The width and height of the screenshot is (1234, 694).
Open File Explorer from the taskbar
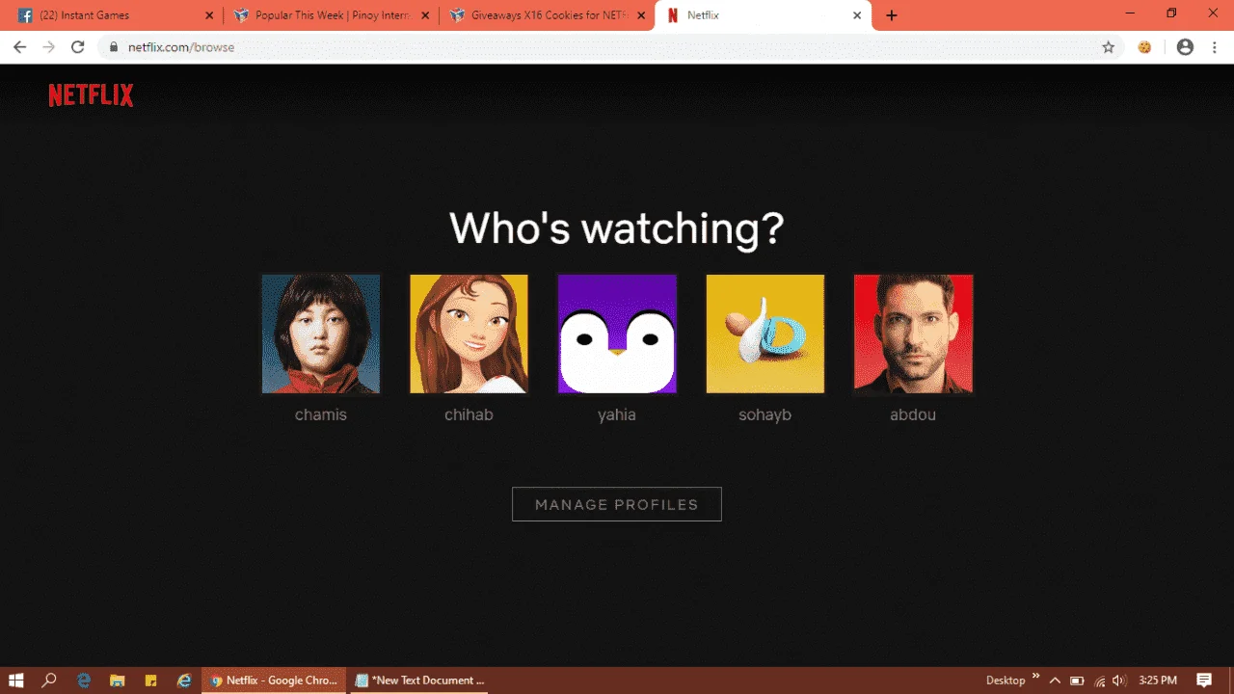pyautogui.click(x=117, y=681)
